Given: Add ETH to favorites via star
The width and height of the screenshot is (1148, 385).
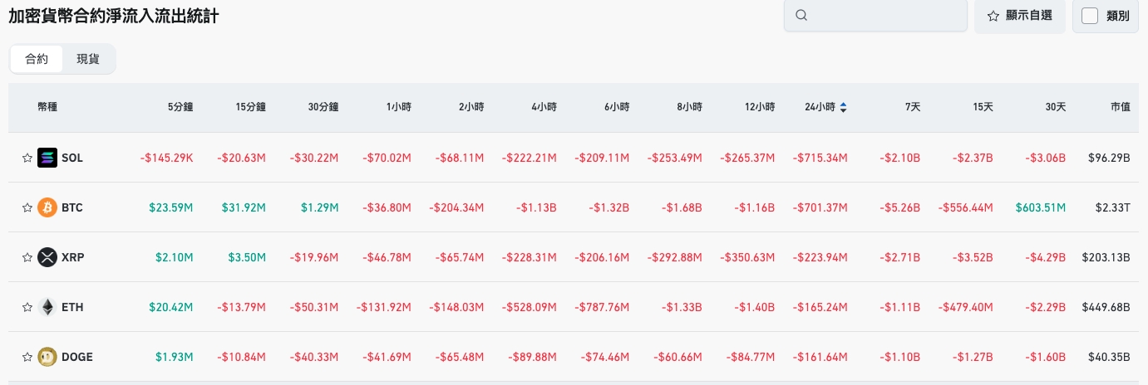Looking at the screenshot, I should tap(27, 307).
